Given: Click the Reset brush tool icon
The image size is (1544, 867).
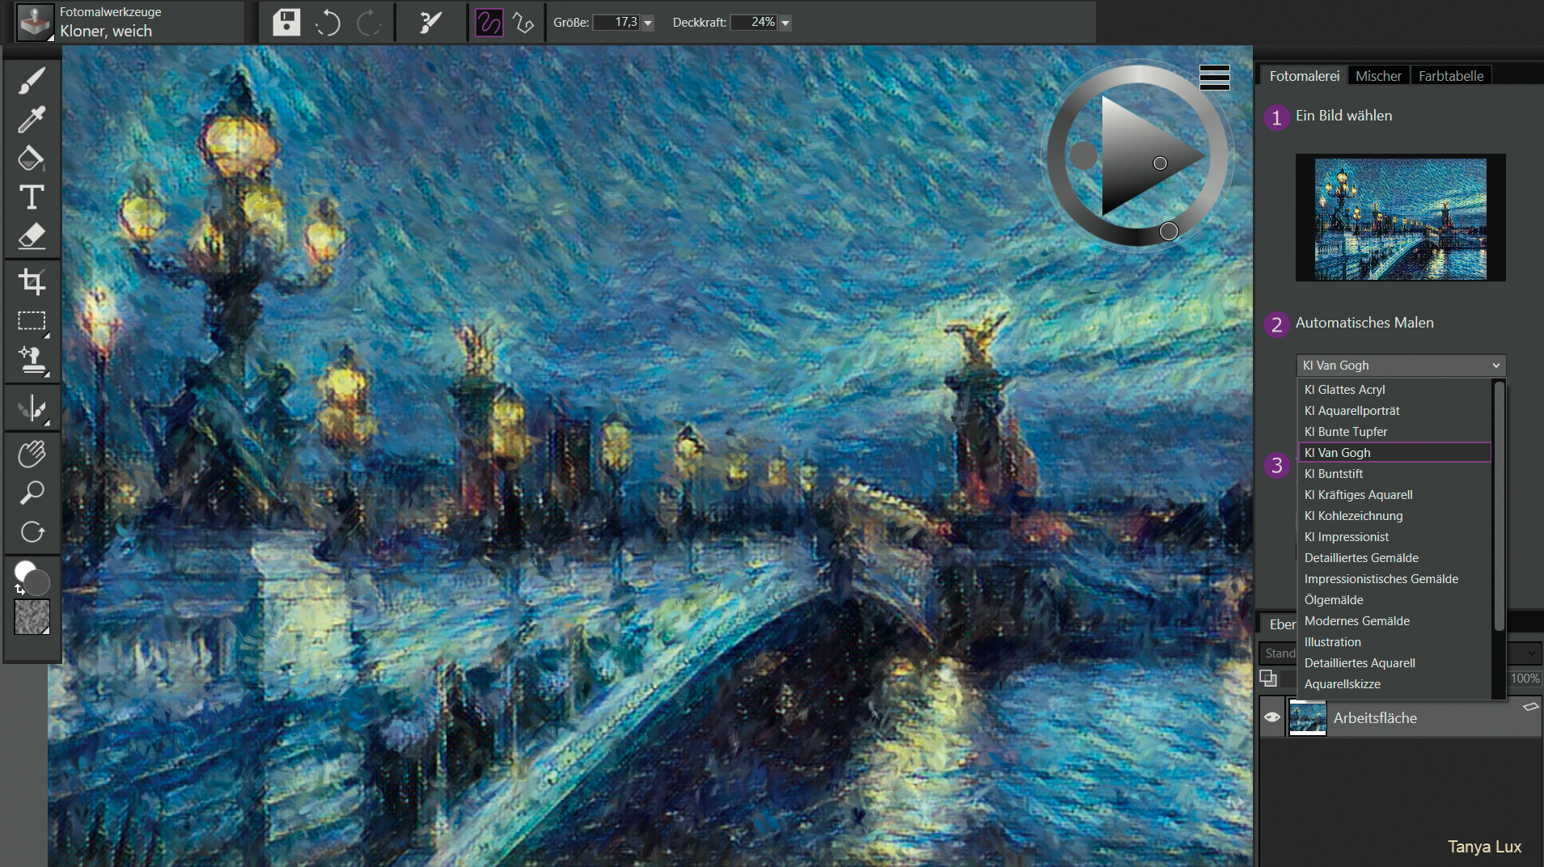Looking at the screenshot, I should (x=430, y=23).
